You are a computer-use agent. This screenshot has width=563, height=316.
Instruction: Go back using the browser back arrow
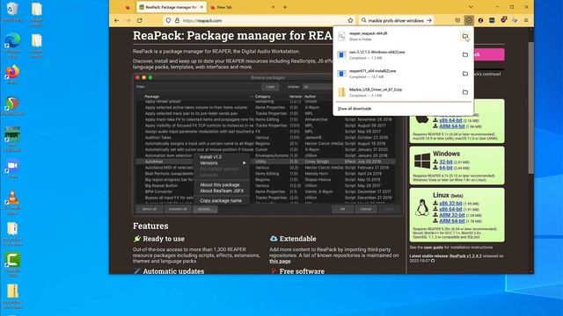116,21
